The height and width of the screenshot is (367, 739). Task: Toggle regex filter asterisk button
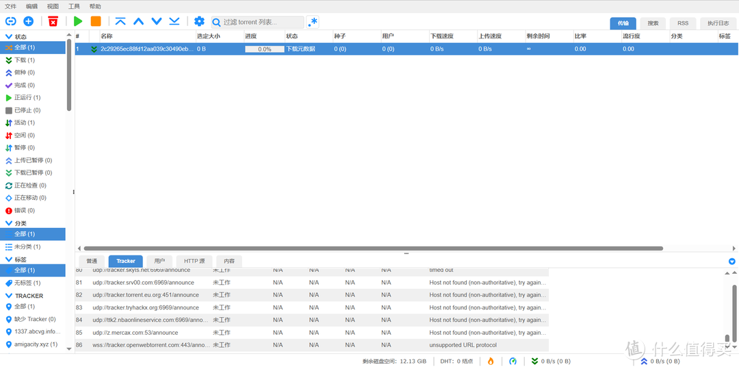[313, 22]
